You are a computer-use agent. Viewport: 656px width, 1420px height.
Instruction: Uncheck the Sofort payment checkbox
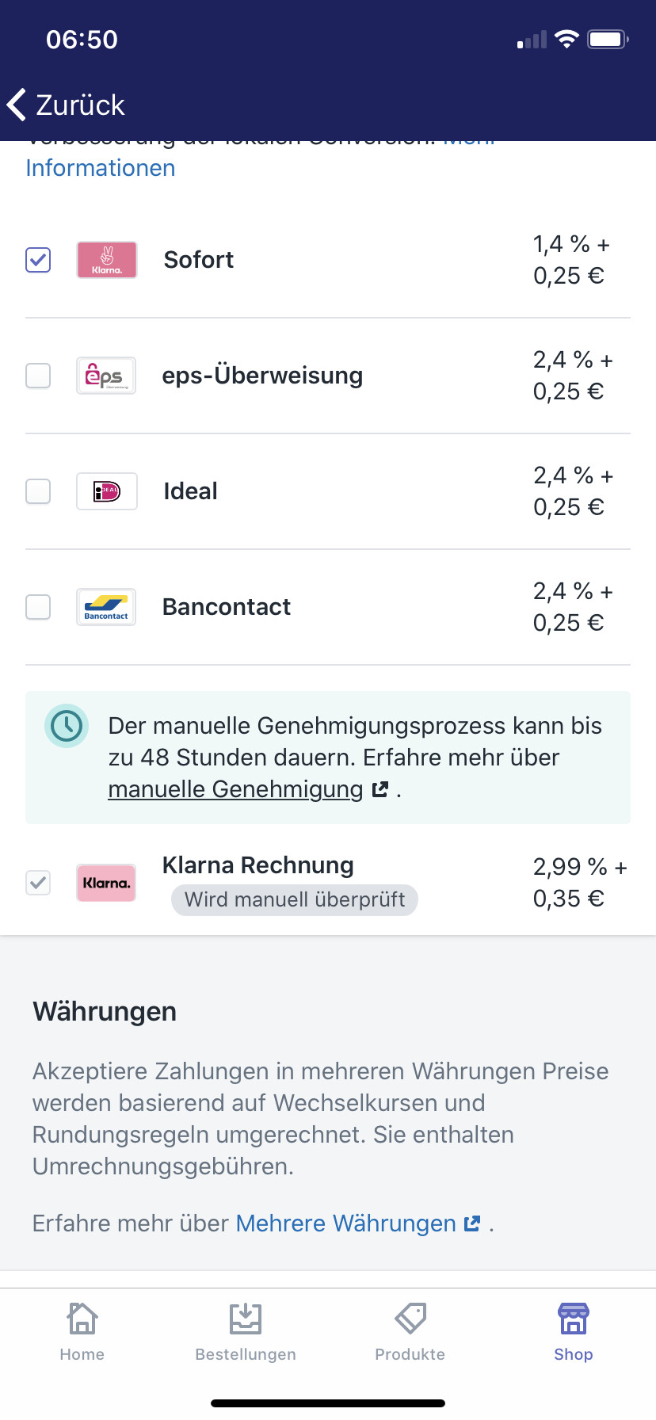[x=38, y=260]
